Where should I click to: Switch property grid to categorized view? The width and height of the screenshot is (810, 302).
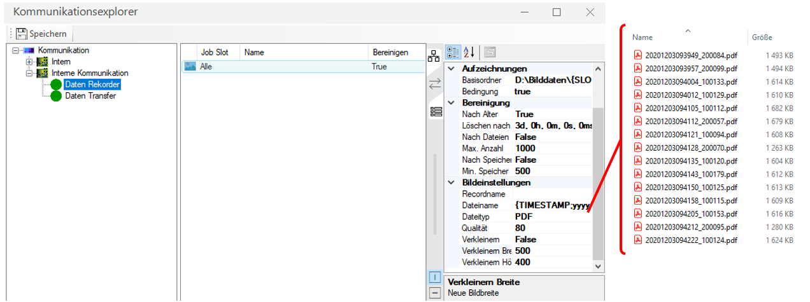tap(453, 52)
